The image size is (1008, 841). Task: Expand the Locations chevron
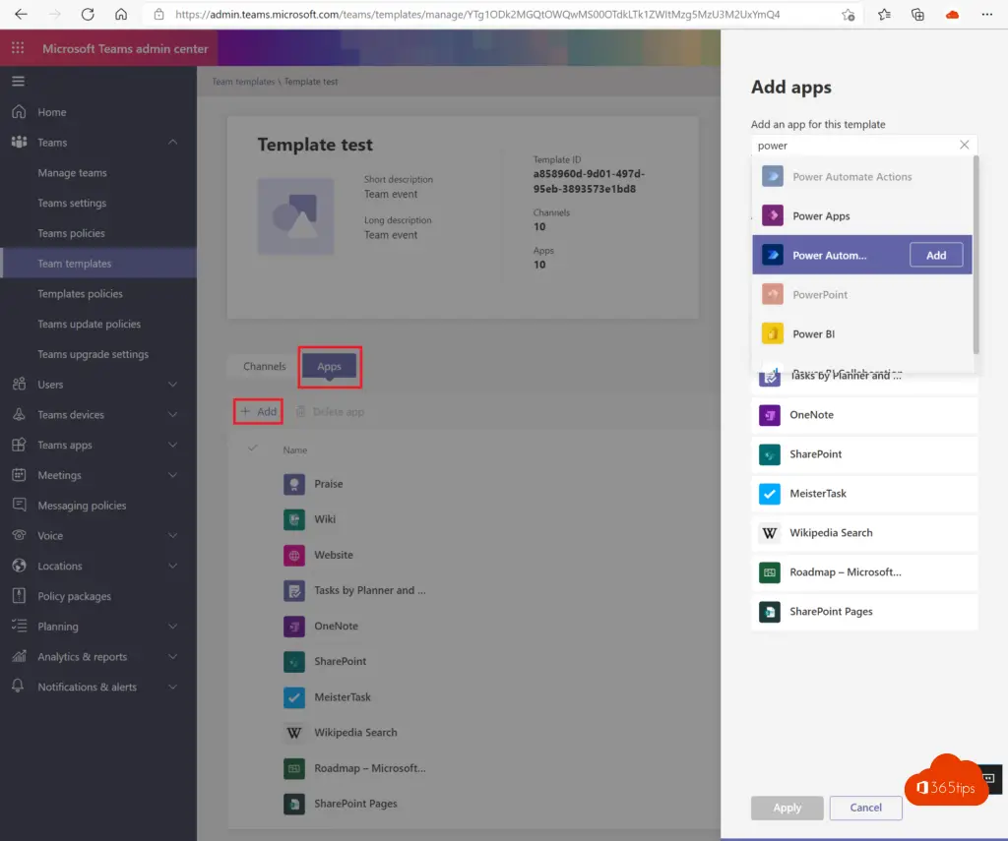click(172, 566)
